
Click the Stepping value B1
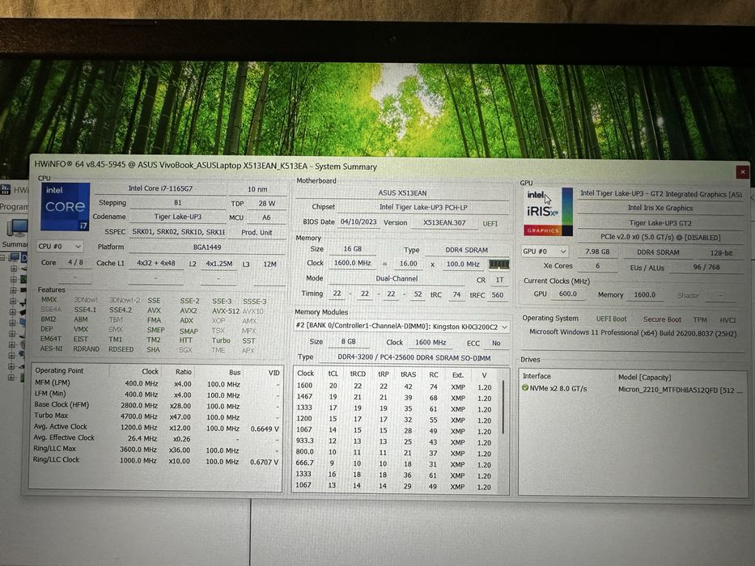178,203
